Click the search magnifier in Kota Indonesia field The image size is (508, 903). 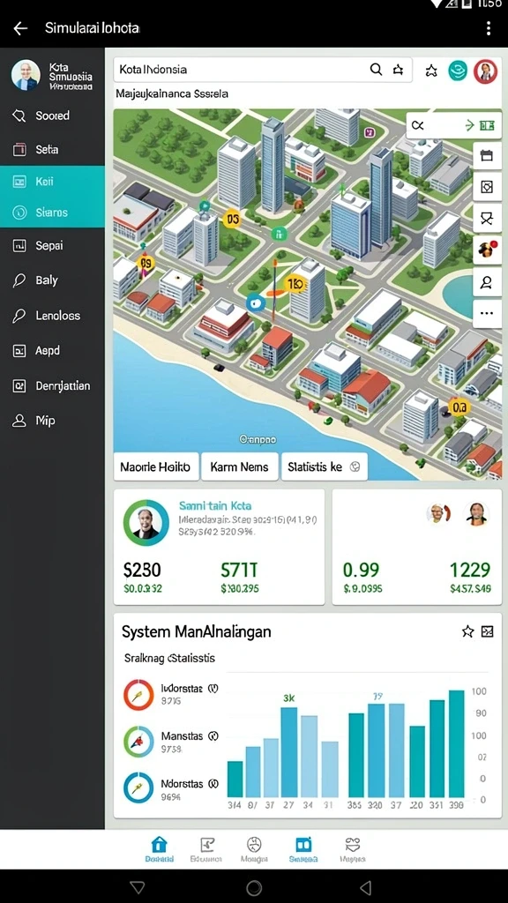coord(376,70)
